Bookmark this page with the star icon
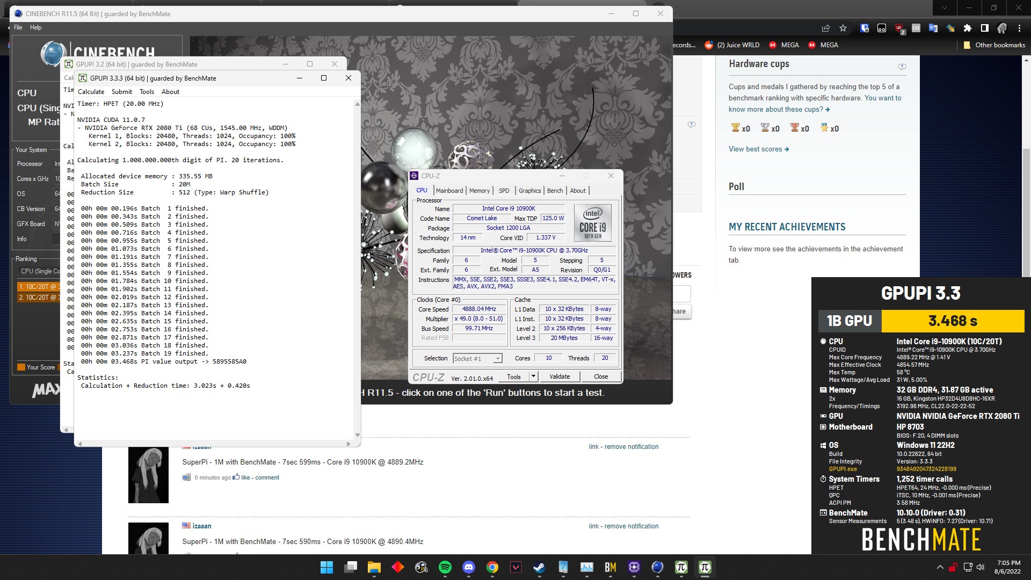Image resolution: width=1031 pixels, height=580 pixels. click(x=843, y=28)
